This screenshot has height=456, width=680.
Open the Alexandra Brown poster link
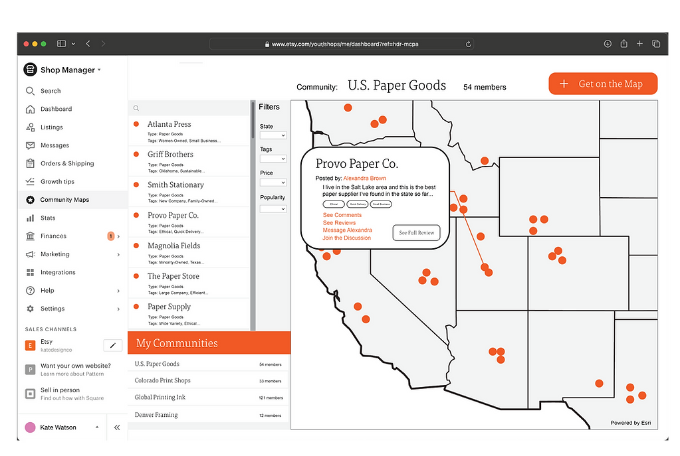pyautogui.click(x=364, y=179)
